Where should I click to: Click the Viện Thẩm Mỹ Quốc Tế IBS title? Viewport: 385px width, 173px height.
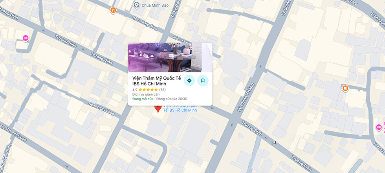(x=157, y=81)
